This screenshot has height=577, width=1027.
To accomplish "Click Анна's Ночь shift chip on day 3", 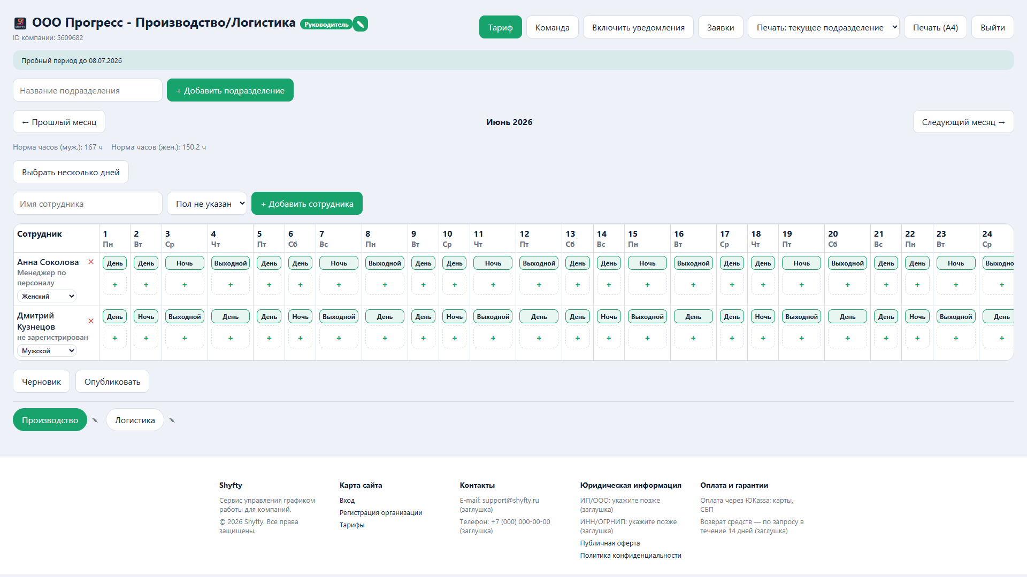I will tap(185, 263).
